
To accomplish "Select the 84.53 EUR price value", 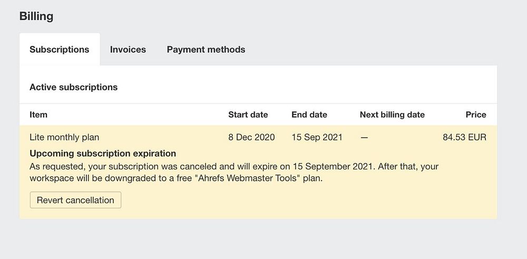I will tap(464, 137).
